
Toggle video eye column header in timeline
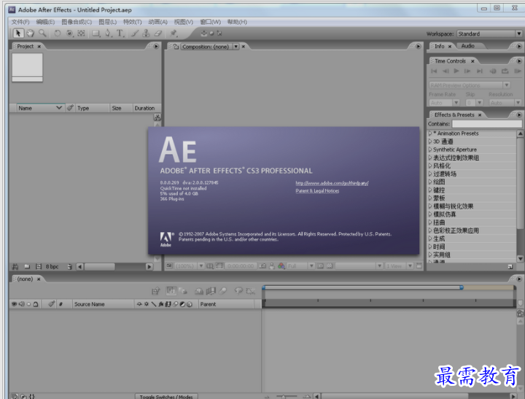click(15, 304)
